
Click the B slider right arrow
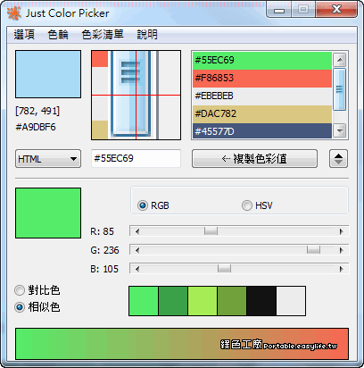coord(341,269)
